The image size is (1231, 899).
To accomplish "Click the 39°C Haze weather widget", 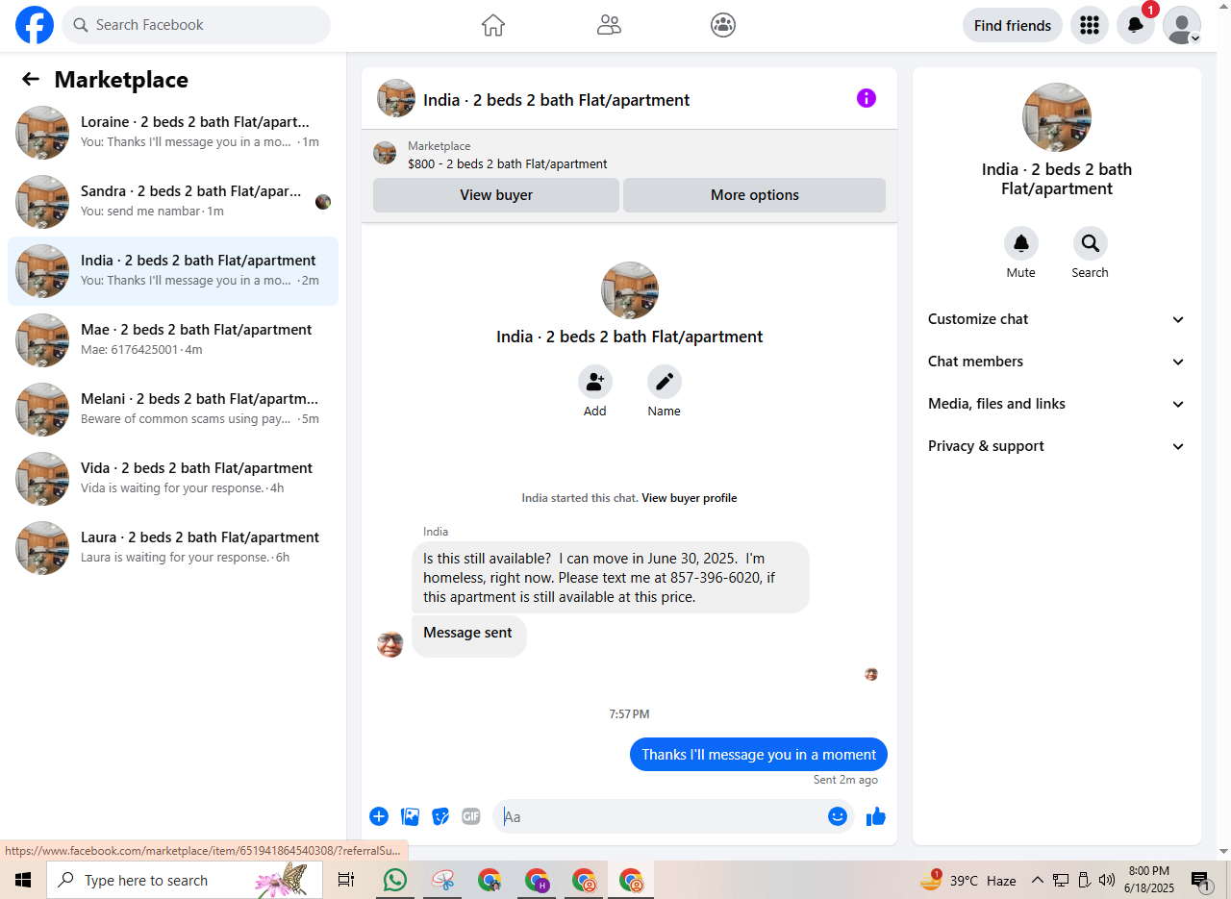I will pos(968,880).
